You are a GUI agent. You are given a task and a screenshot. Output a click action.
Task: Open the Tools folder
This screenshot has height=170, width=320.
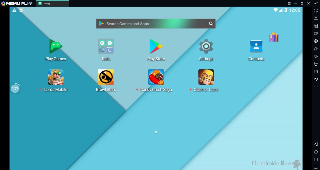point(106,46)
